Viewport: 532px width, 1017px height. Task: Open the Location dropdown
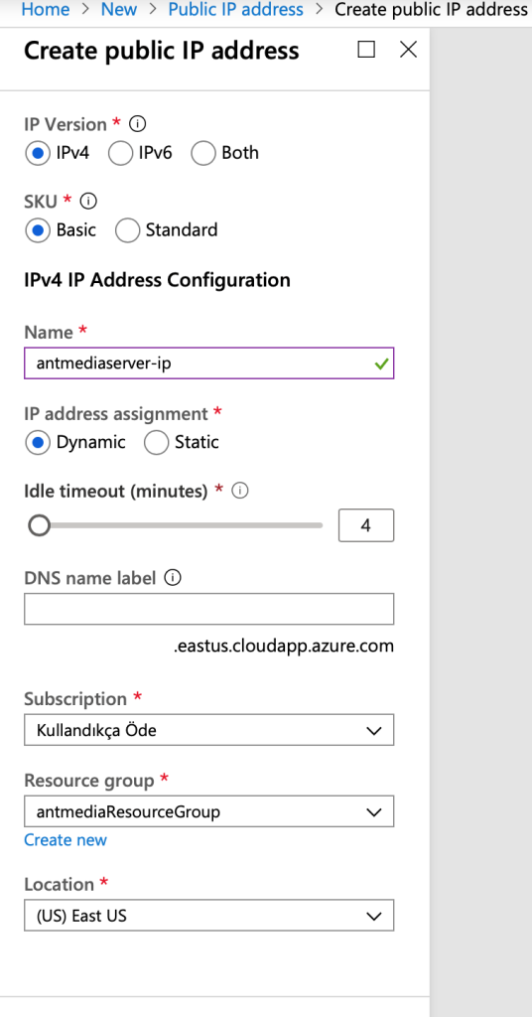pyautogui.click(x=208, y=916)
